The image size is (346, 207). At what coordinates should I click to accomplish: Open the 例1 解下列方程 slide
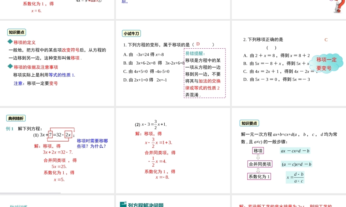tap(57, 150)
